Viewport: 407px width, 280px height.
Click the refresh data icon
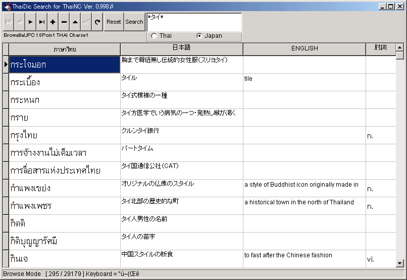[97, 22]
